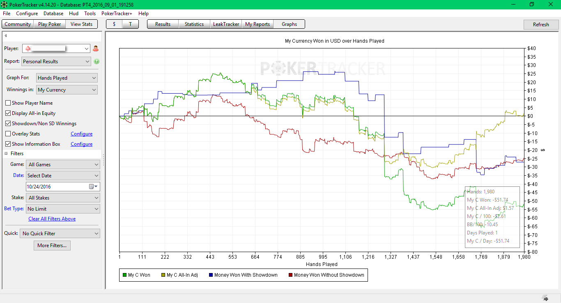Open the Configure menu
Viewport: 561px width, 303px height.
(x=27, y=14)
